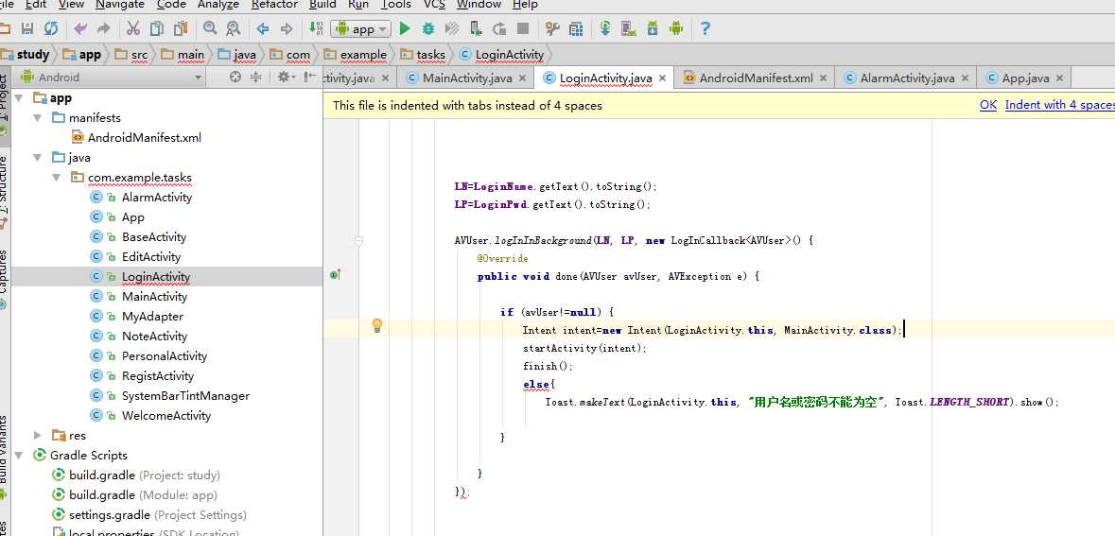1115x536 pixels.
Task: Click the Scroll from Source target icon
Action: [235, 78]
